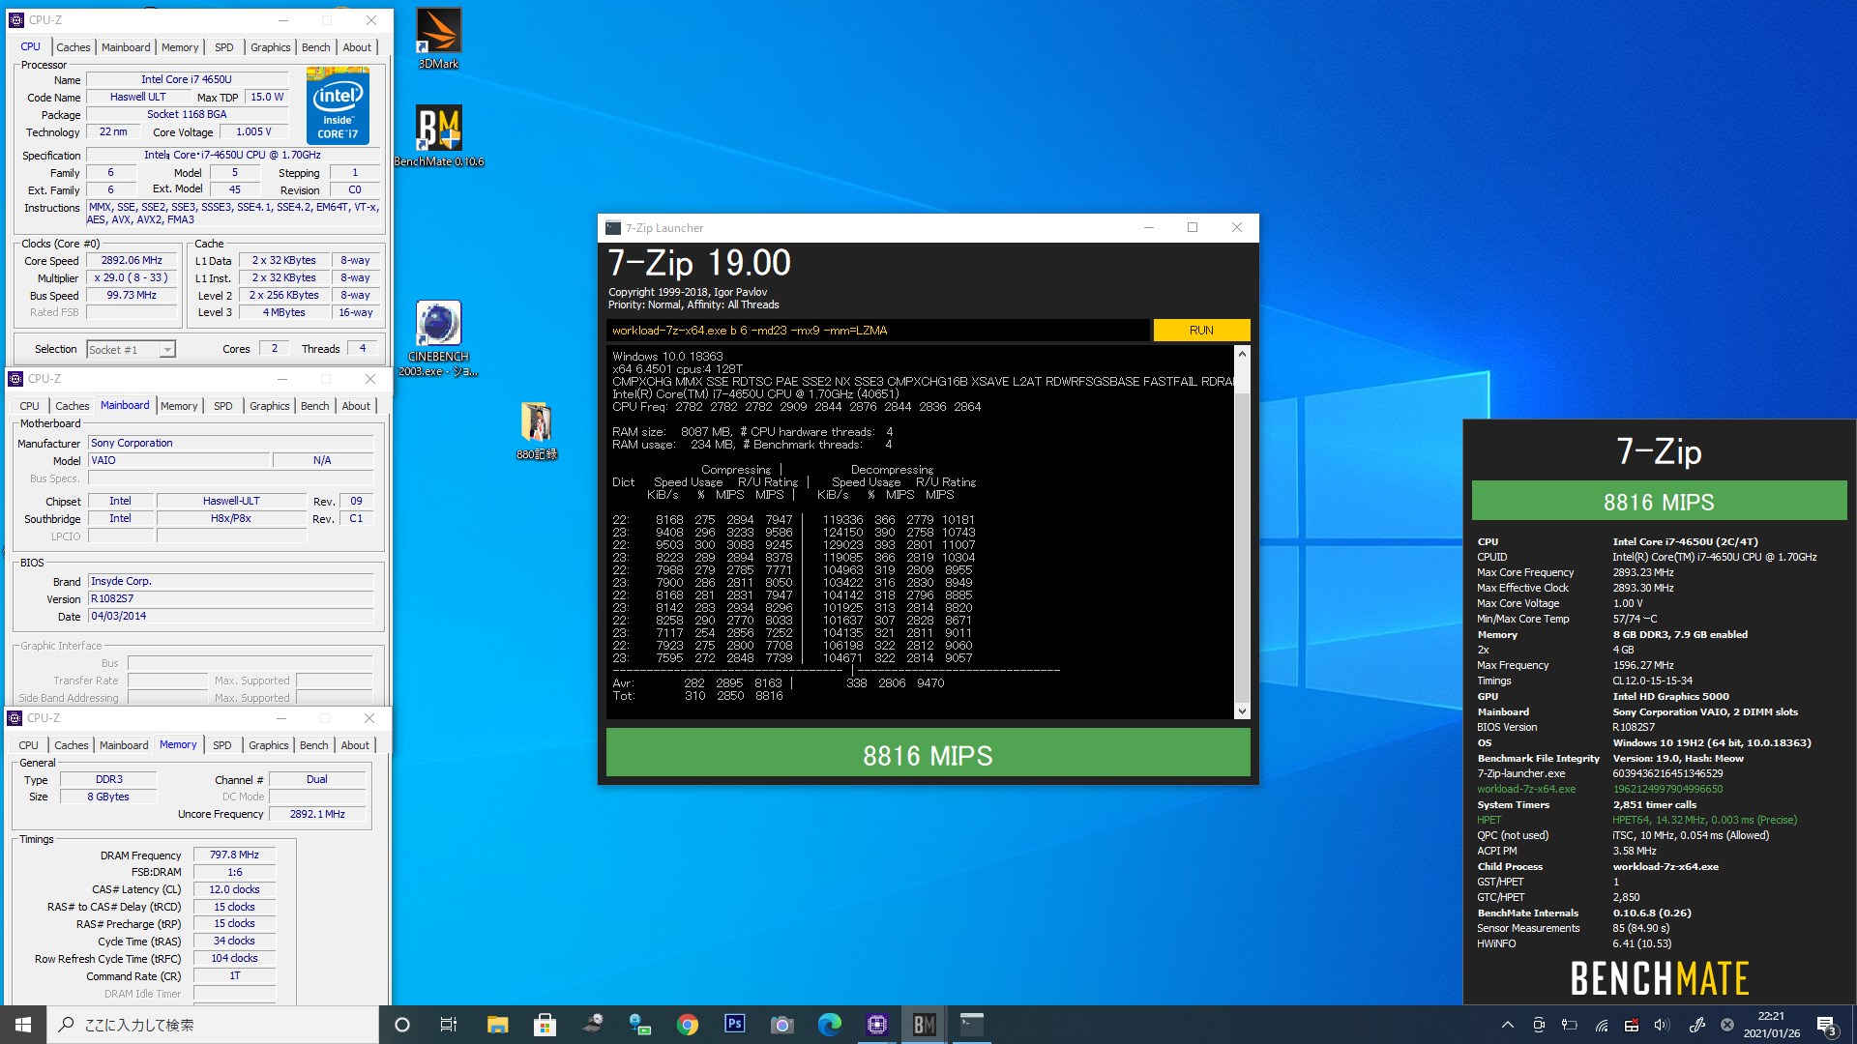Viewport: 1857px width, 1044px height.
Task: Show hidden system tray icons
Action: click(1507, 1025)
